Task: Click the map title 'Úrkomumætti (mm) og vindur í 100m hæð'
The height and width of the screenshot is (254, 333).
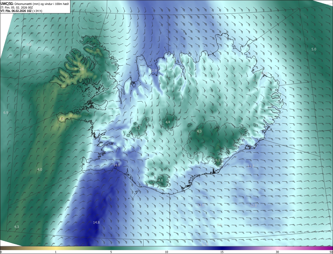Action: pos(42,4)
